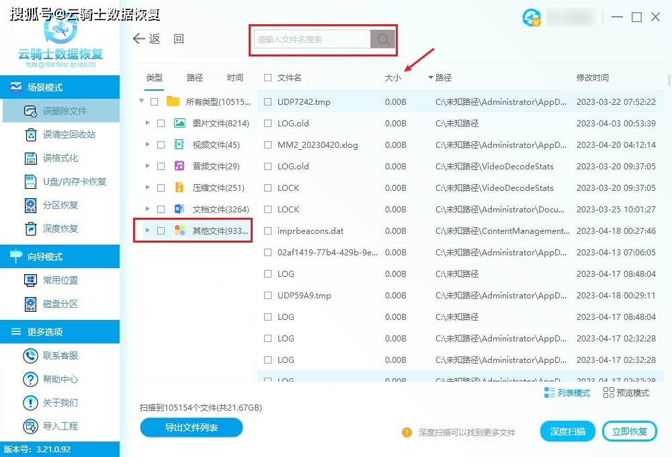Click the 压缩文件 archive icon
This screenshot has height=457, width=672.
click(179, 188)
